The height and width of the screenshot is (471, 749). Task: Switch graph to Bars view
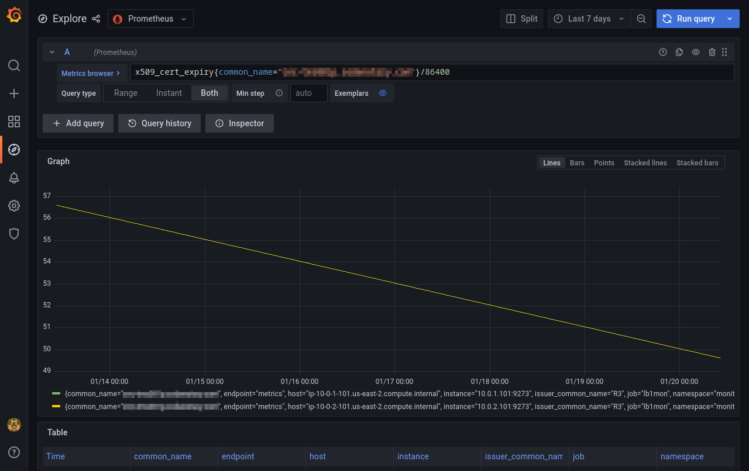(x=577, y=163)
